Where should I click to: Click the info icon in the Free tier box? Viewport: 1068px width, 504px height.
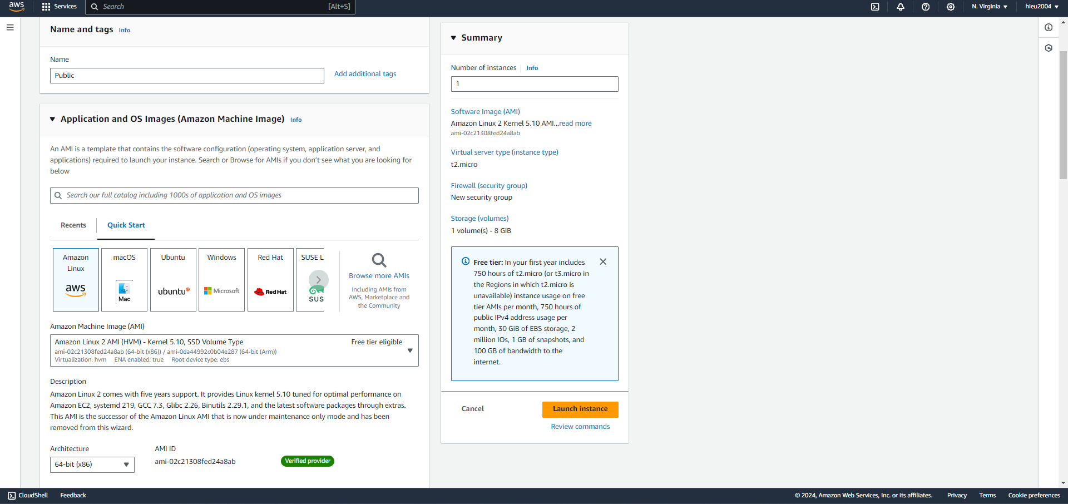[x=466, y=261]
